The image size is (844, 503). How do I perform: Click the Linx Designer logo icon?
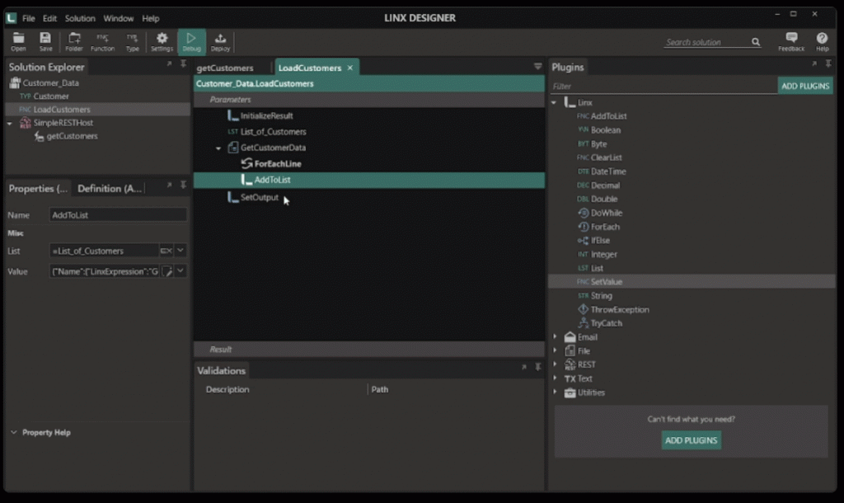[x=12, y=18]
